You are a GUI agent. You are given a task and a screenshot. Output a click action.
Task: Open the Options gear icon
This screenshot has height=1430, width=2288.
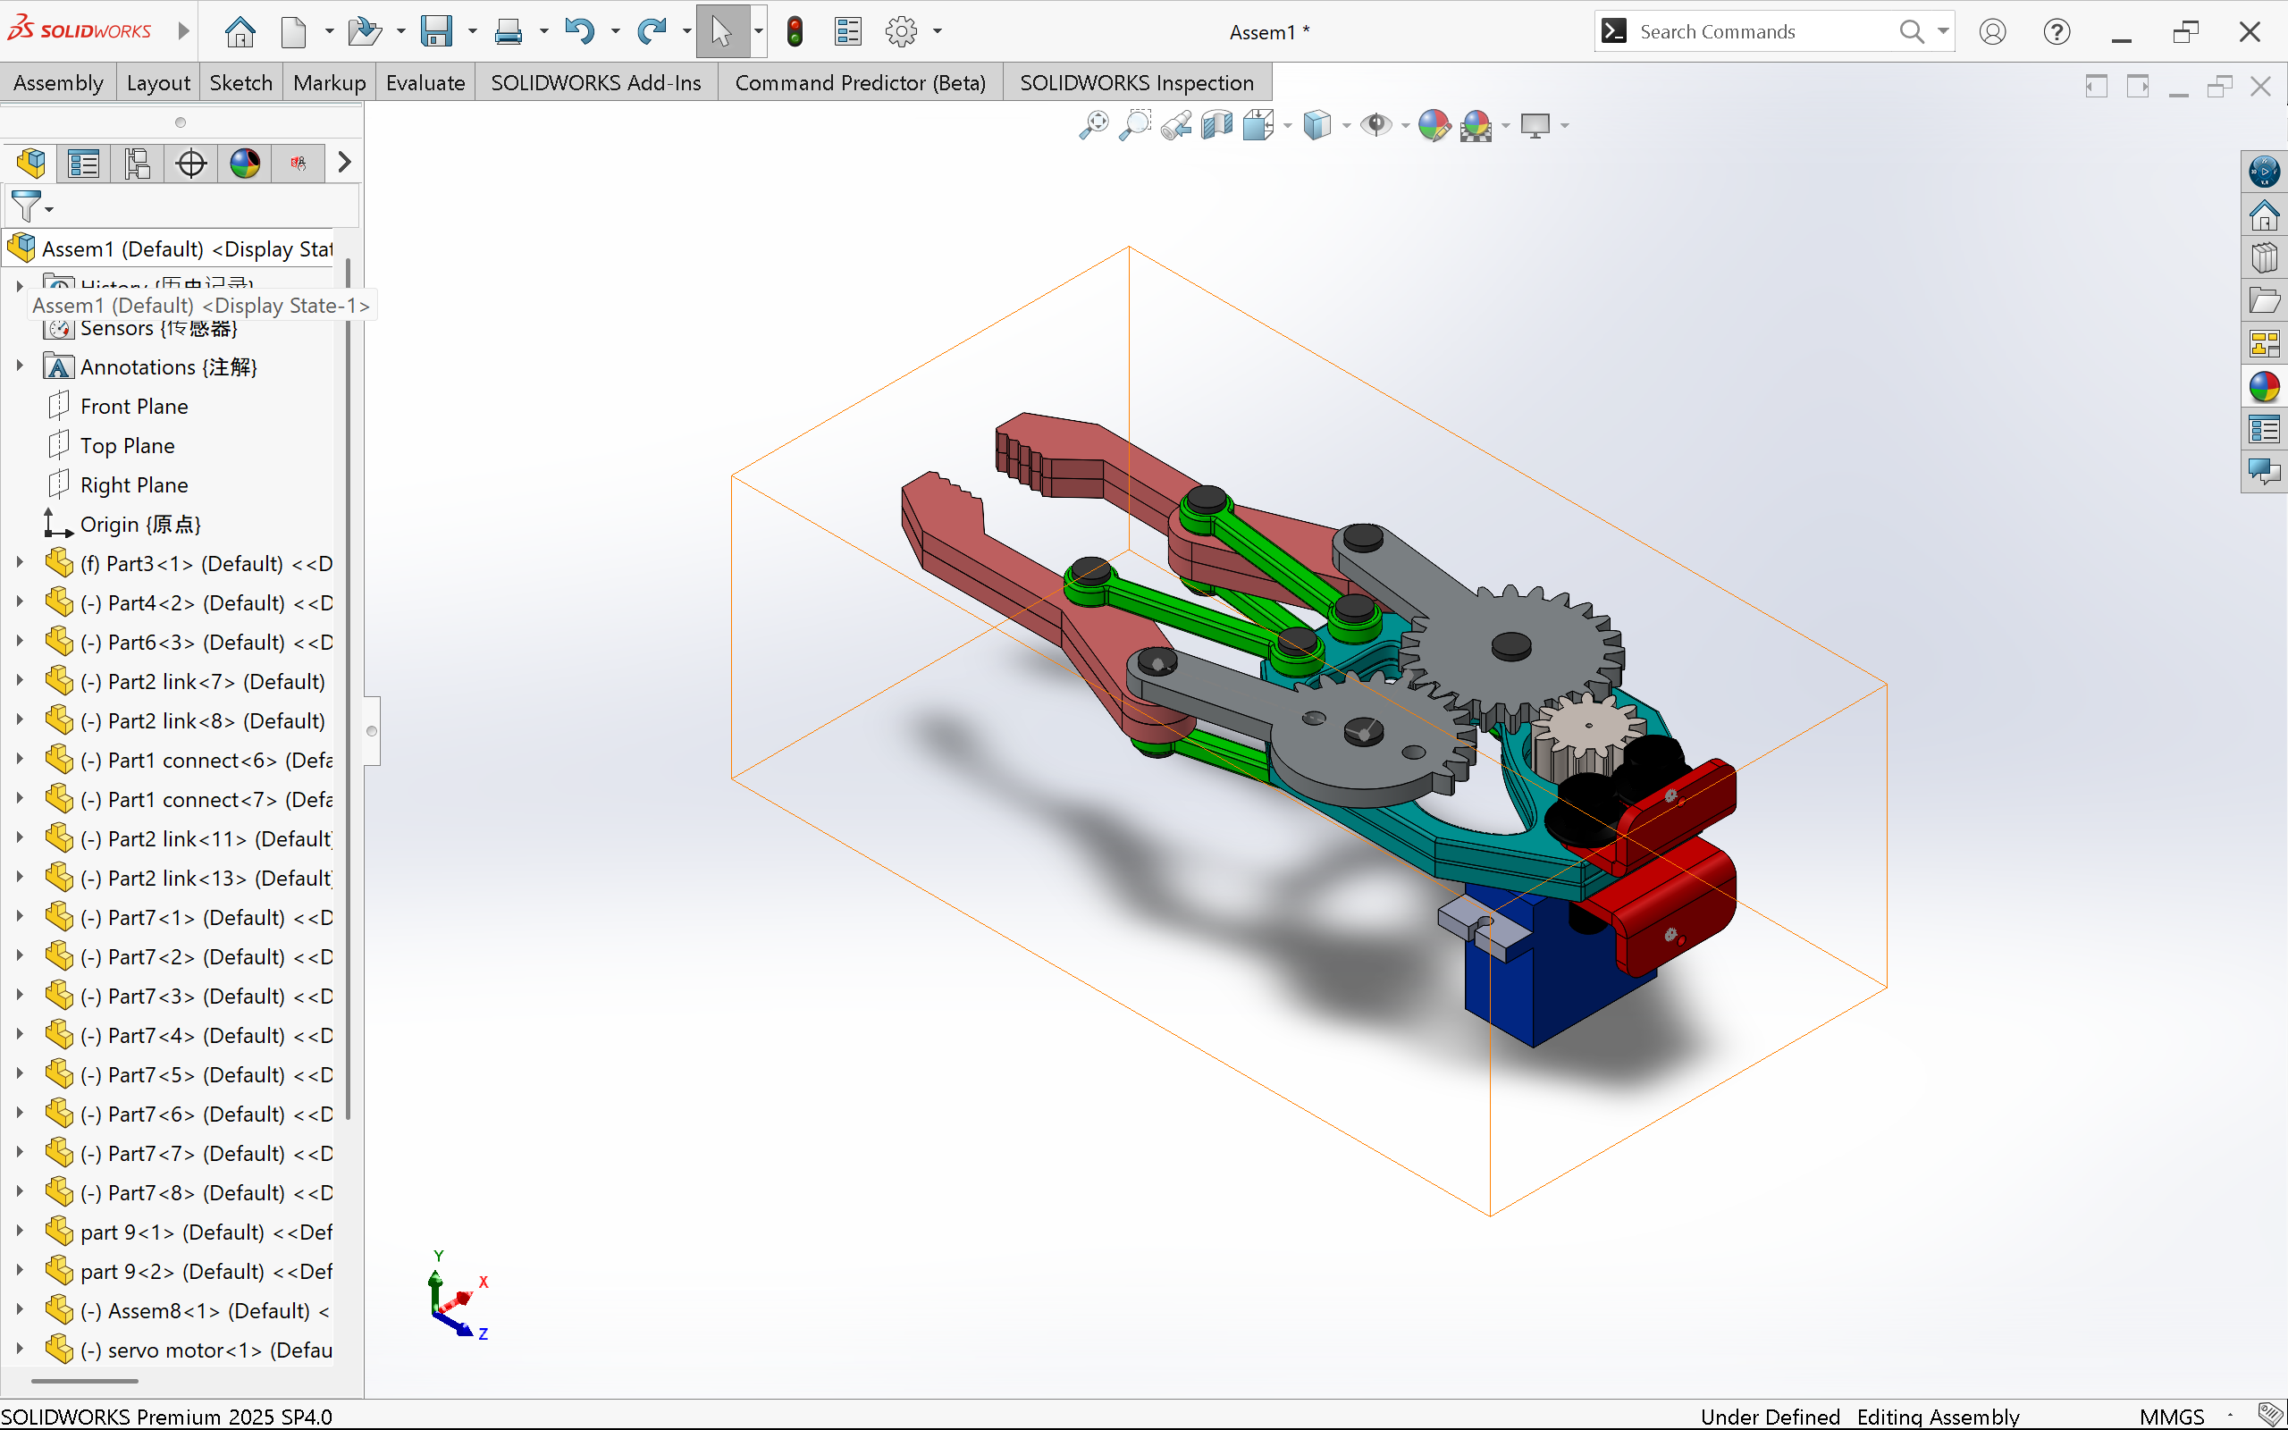click(x=901, y=31)
